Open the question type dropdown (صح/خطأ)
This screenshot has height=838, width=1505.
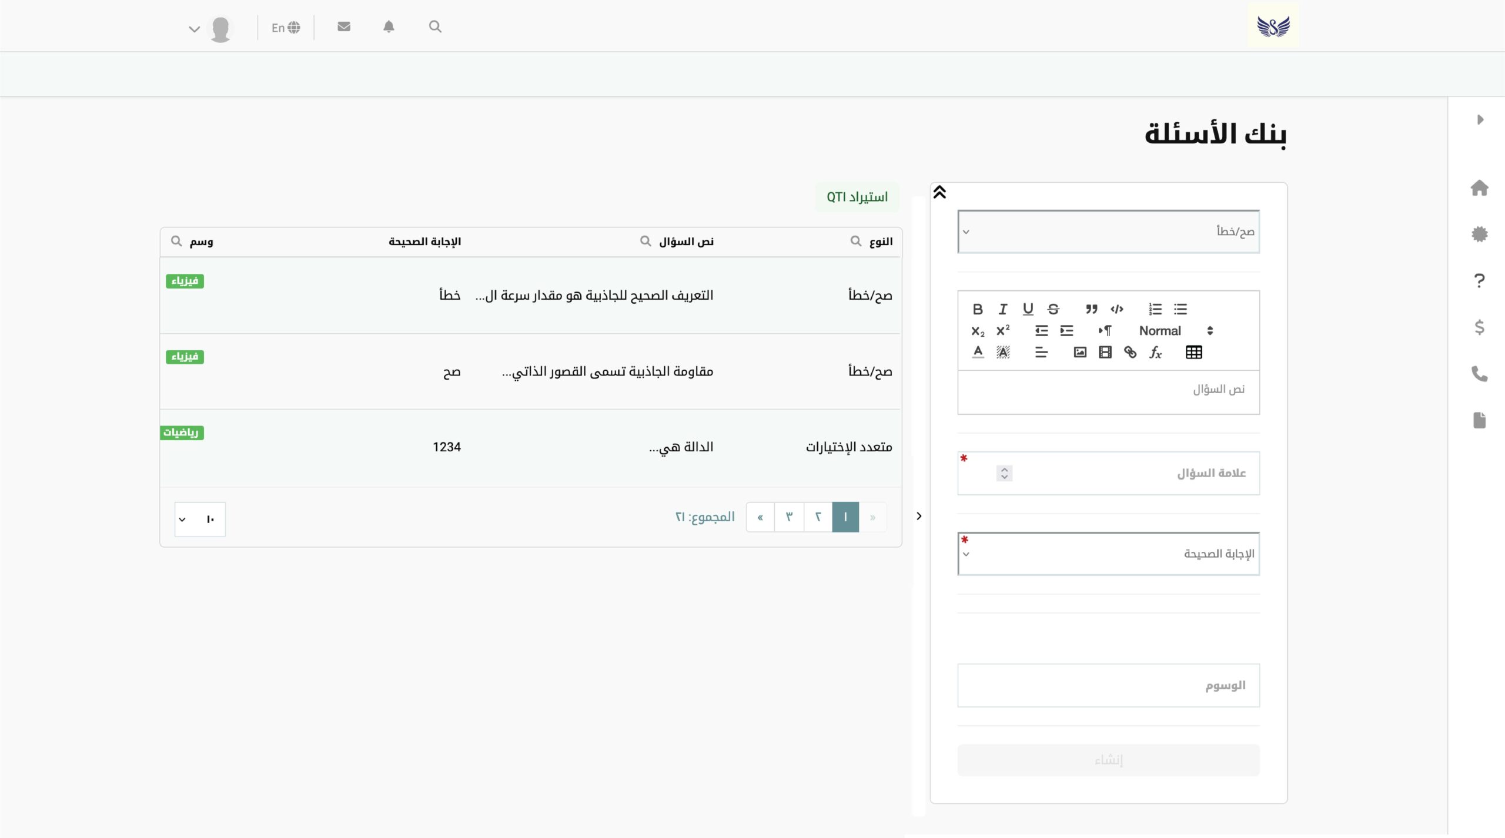[x=1108, y=232]
